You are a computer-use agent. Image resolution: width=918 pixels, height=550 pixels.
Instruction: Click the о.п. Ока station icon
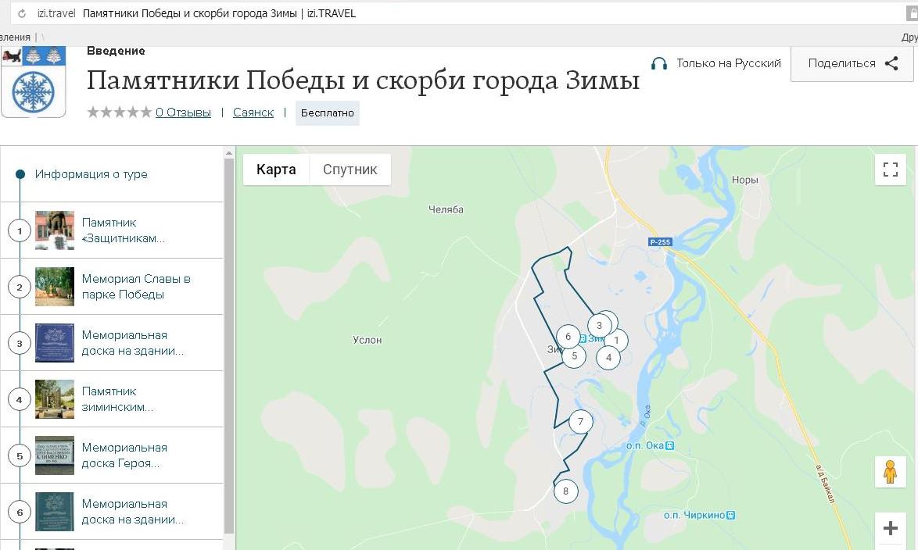click(669, 446)
